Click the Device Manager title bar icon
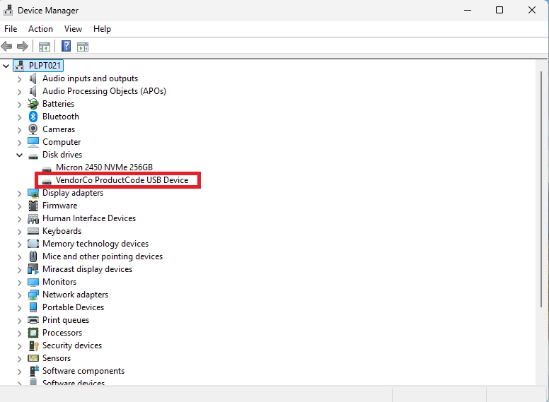The width and height of the screenshot is (549, 402). click(x=8, y=10)
